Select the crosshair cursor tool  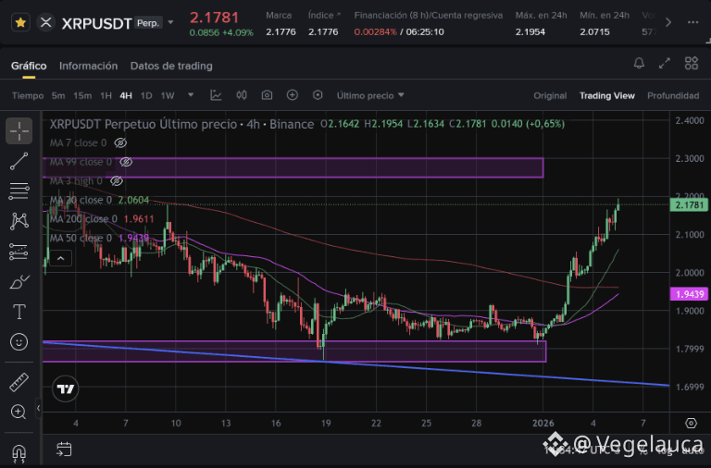pyautogui.click(x=19, y=131)
